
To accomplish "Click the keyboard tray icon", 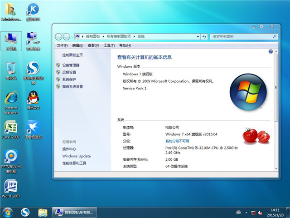I will coord(239,212).
